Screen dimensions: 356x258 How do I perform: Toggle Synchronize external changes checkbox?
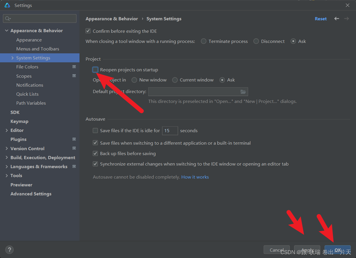[95, 164]
